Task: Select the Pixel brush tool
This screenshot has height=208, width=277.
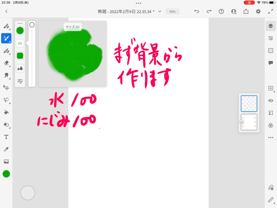Action: 6,26
